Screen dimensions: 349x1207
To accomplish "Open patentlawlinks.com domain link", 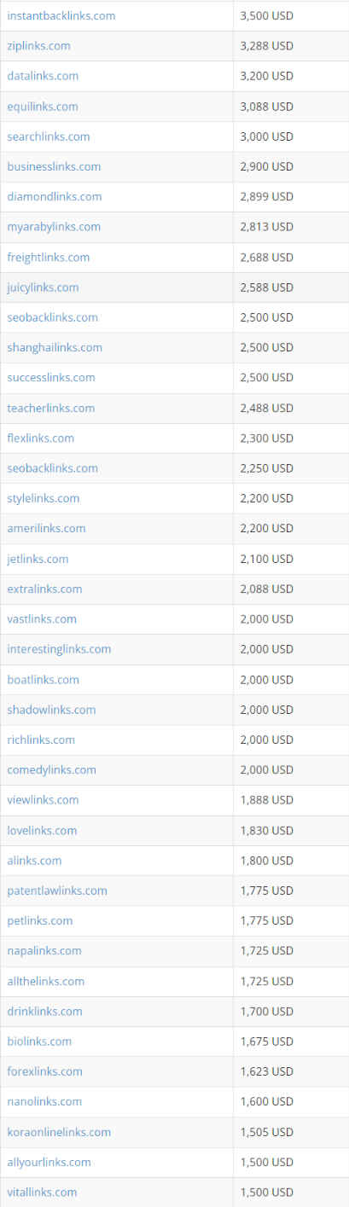I will point(57,891).
